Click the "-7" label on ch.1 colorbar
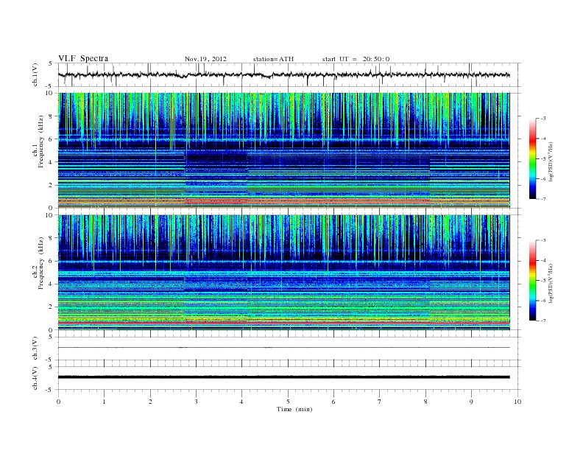The height and width of the screenshot is (451, 583). click(x=543, y=199)
